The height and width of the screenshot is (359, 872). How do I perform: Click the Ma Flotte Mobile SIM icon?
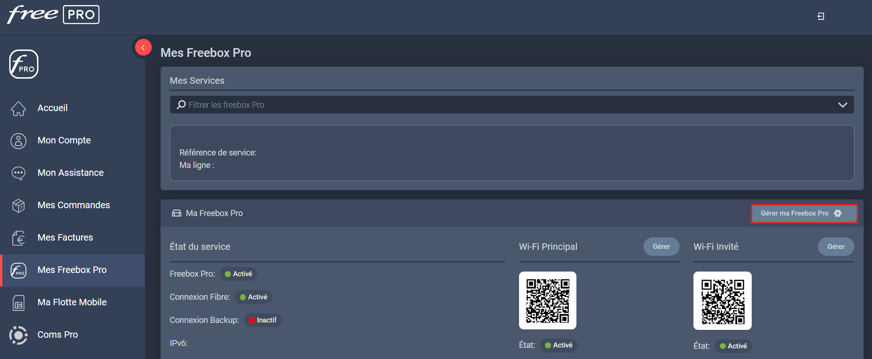pos(19,303)
